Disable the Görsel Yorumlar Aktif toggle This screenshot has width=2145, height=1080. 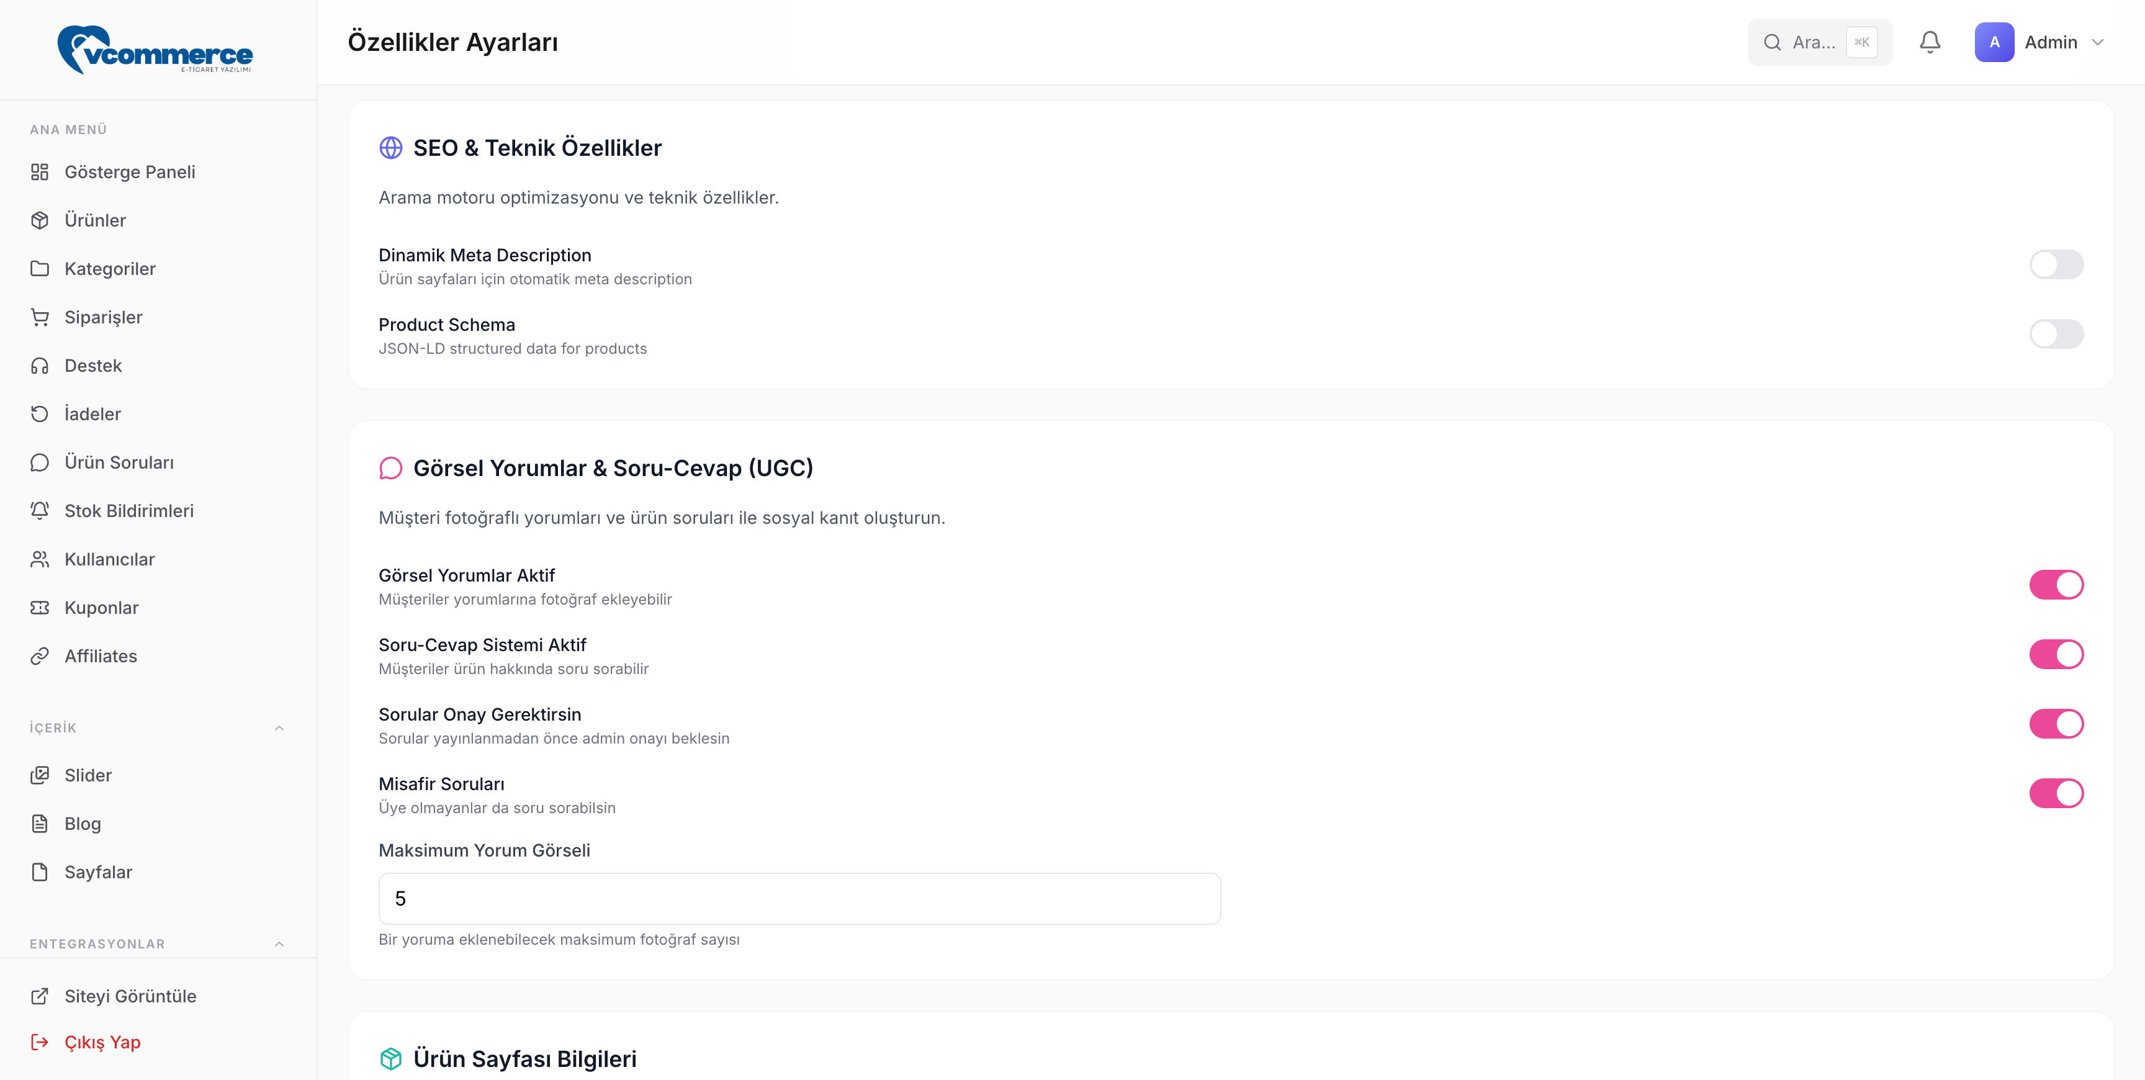click(x=2056, y=585)
